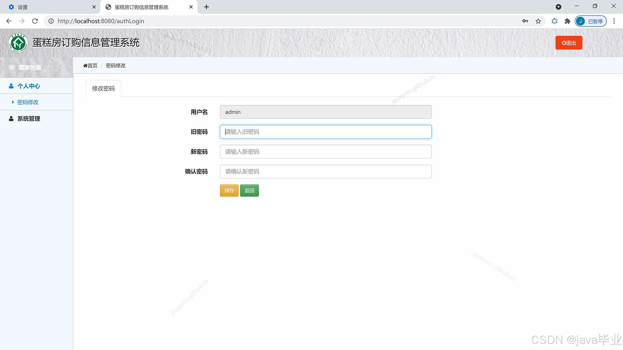Click the saved password key icon
Viewport: 623px width, 350px height.
525,21
